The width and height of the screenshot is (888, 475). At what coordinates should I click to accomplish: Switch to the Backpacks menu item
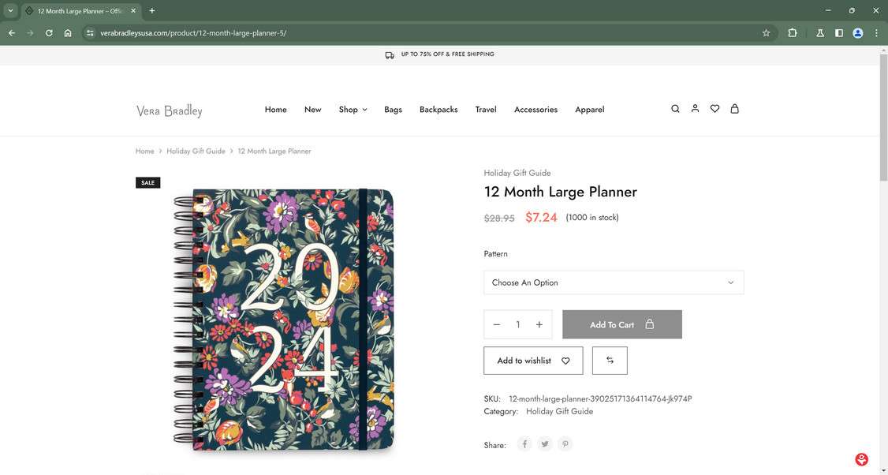pyautogui.click(x=438, y=109)
